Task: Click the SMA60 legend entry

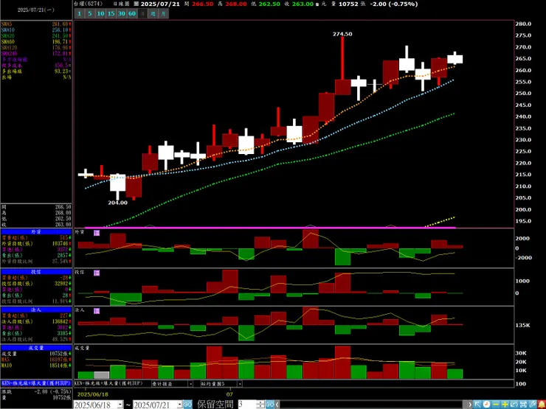Action: 36,42
